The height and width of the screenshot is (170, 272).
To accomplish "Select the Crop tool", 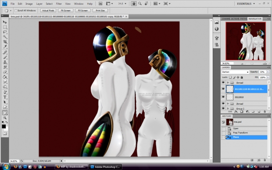I will coord(5,42).
